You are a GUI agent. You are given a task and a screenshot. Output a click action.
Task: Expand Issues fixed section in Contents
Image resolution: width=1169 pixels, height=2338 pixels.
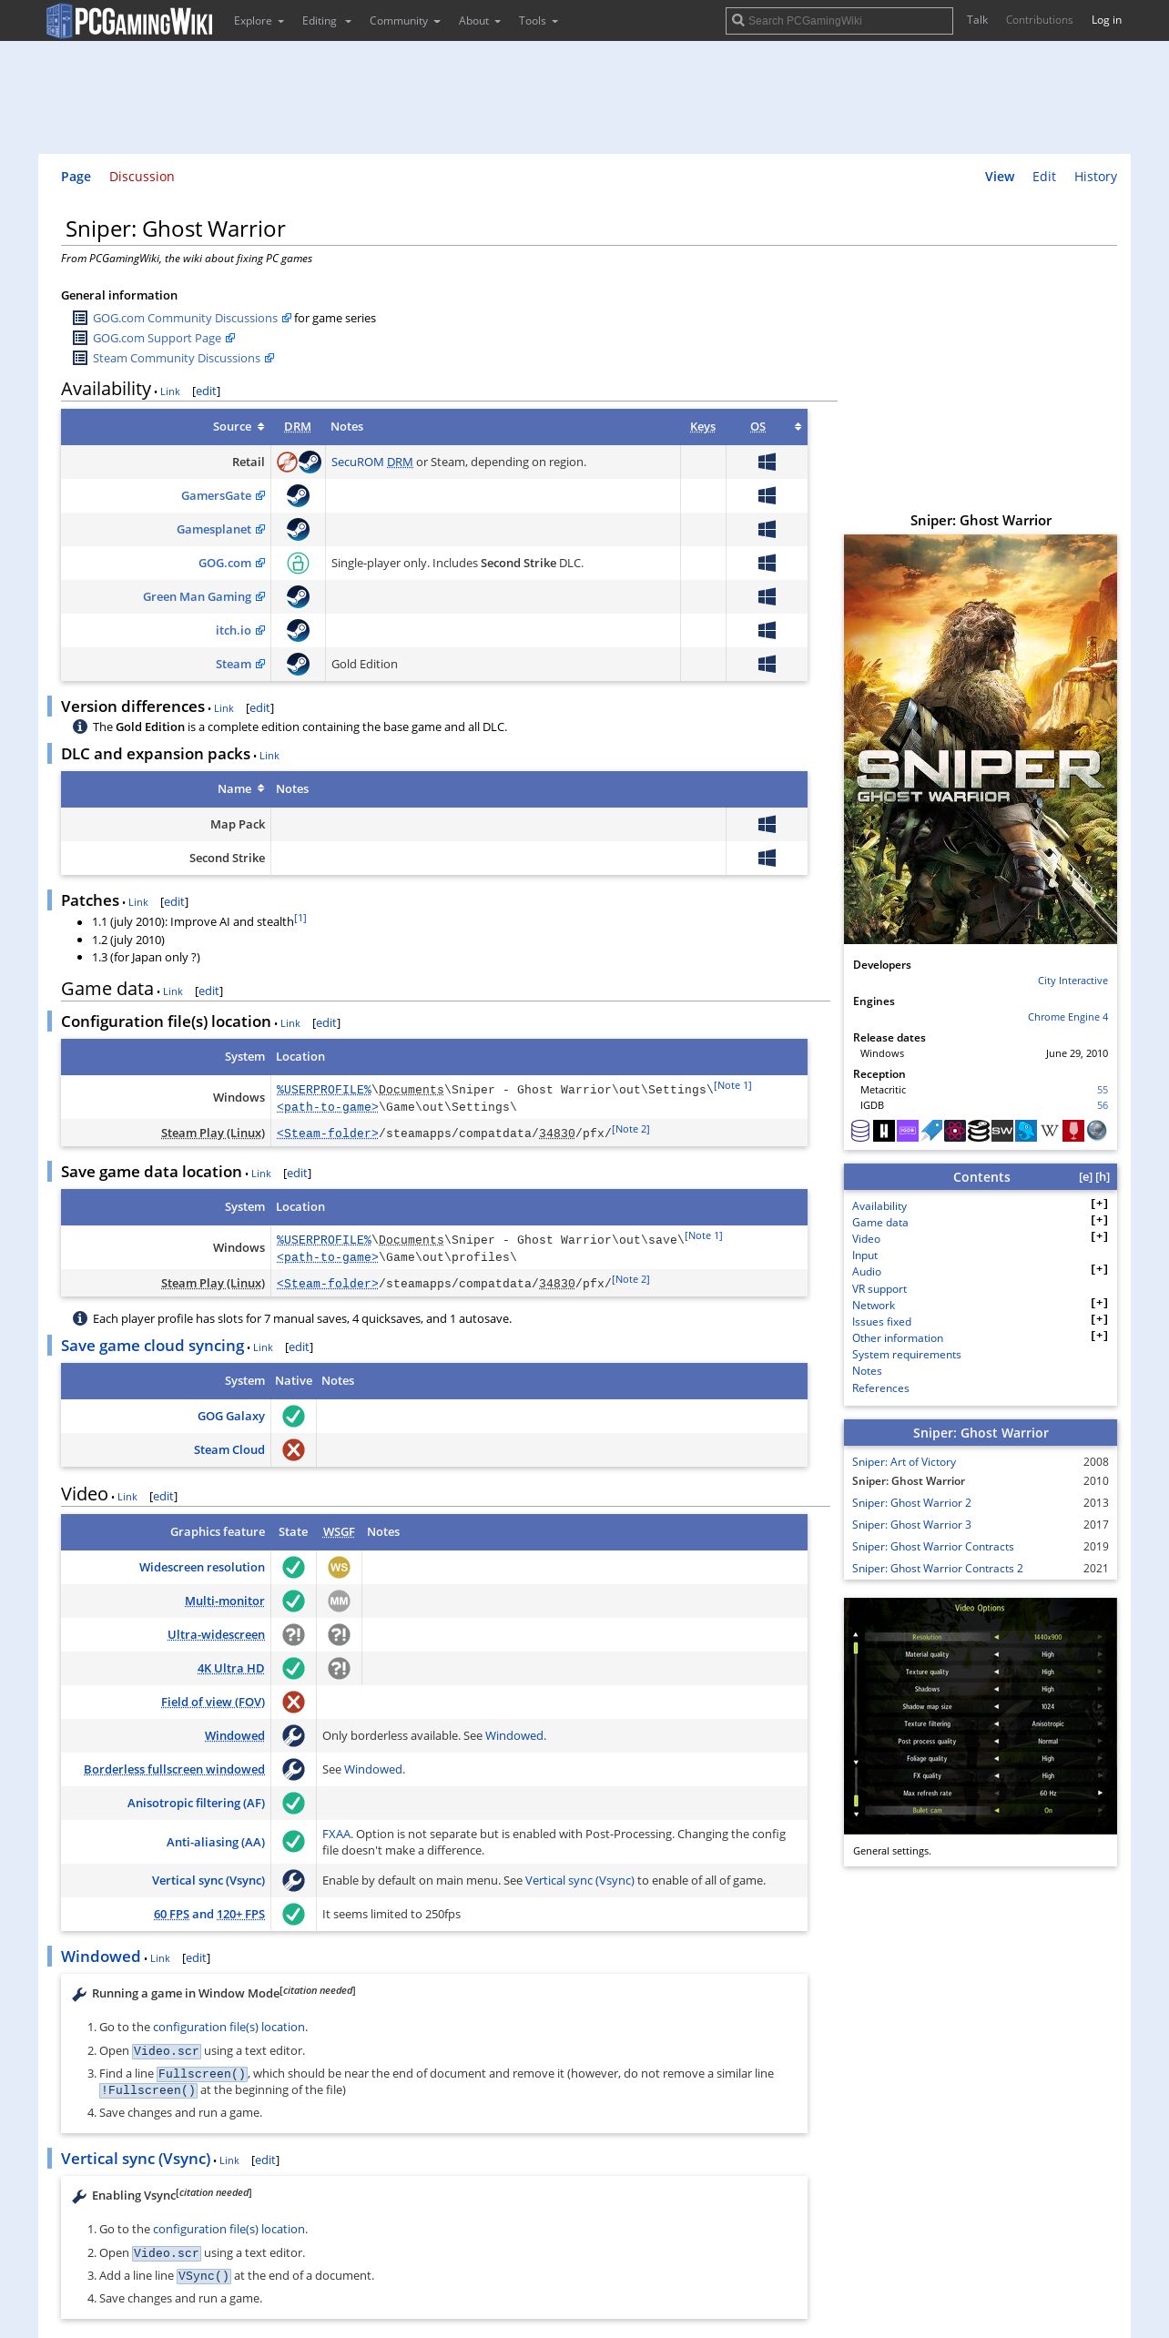click(x=1099, y=1319)
